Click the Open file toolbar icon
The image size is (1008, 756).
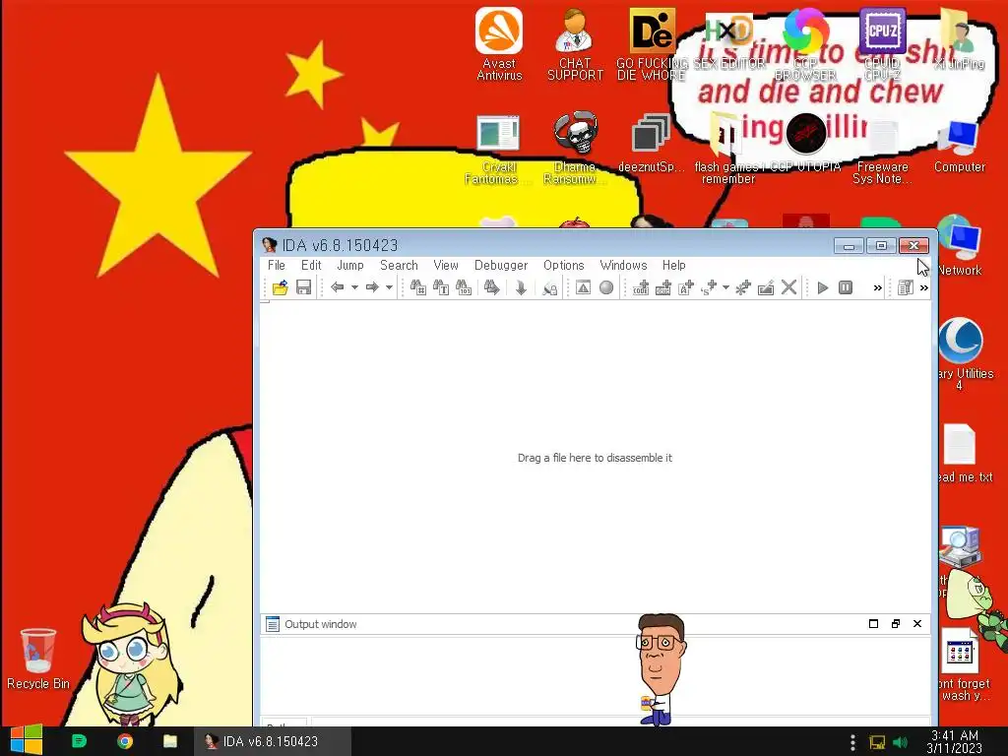281,287
